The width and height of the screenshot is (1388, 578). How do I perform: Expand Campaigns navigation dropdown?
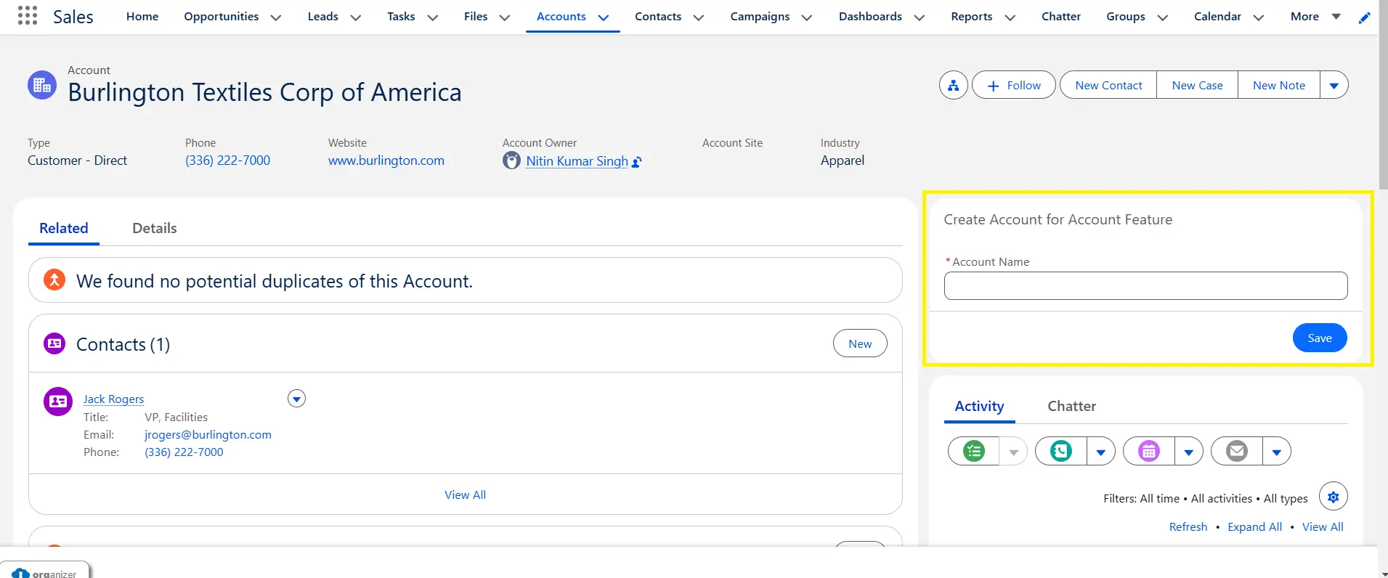(807, 17)
